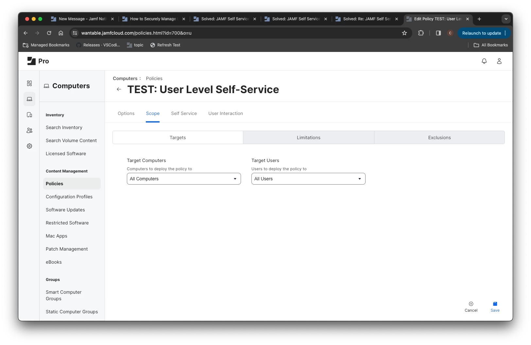Viewport: 531px width, 345px height.
Task: Open Managed Bookmarks folder
Action: (x=46, y=45)
